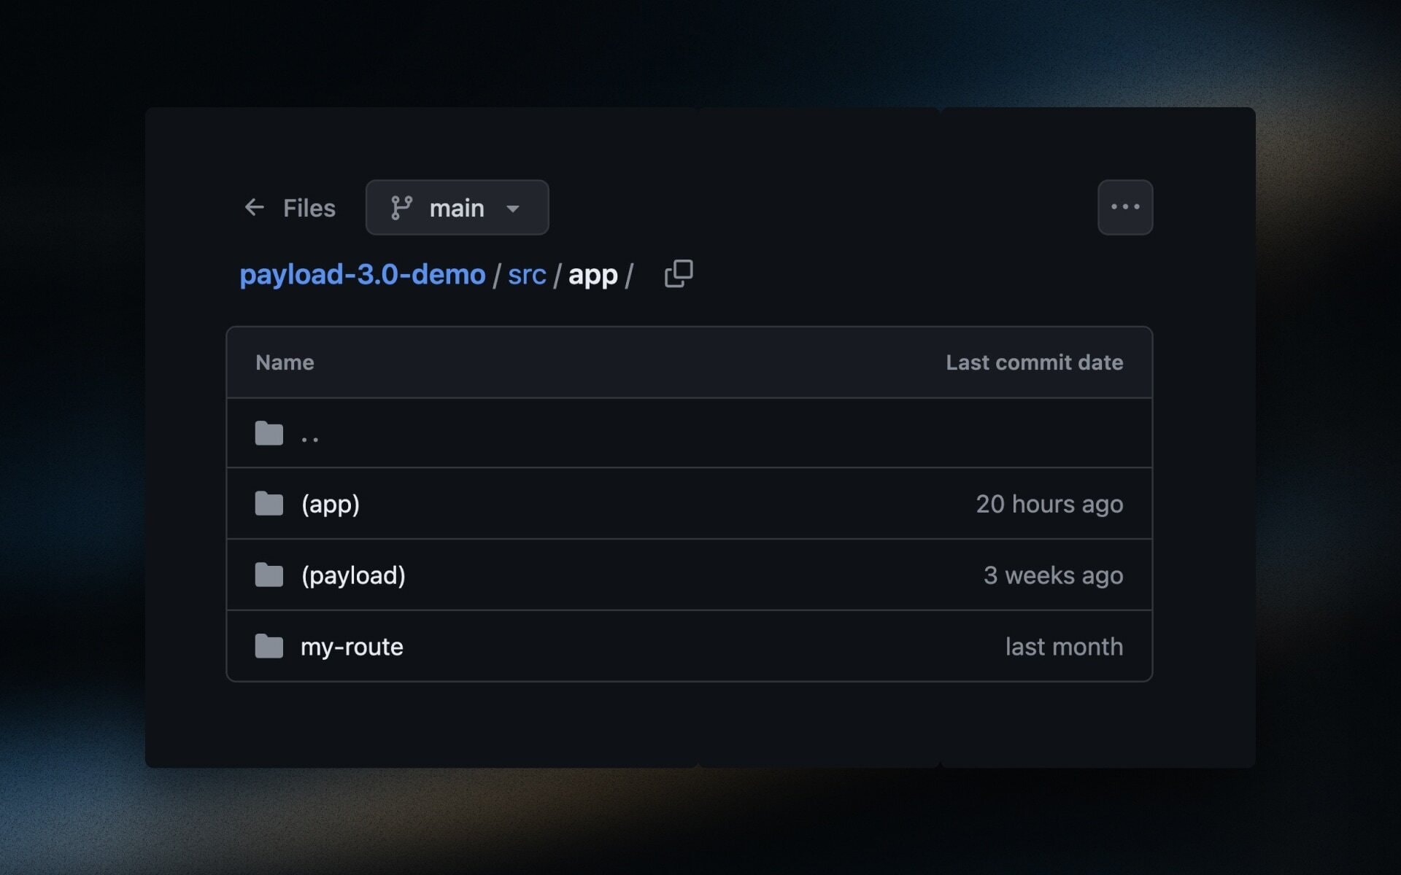Click the folder icon beside (payload)
Viewport: 1401px width, 875px height.
coord(269,575)
